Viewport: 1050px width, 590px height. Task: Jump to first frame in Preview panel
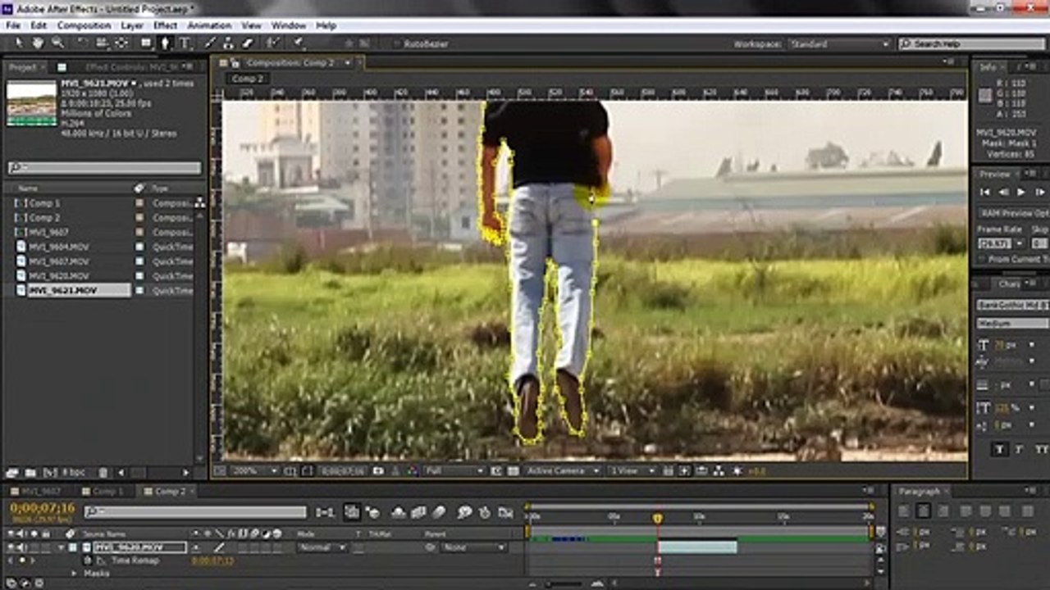[985, 192]
